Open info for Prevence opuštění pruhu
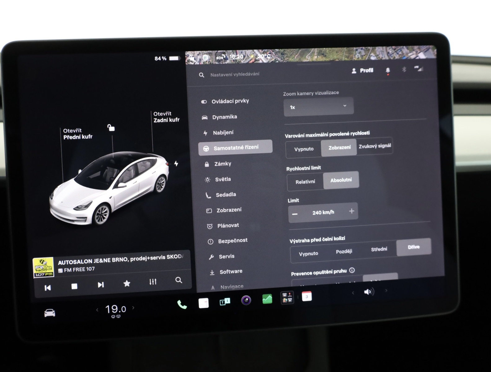Screen dimensions: 491x372 [352, 270]
